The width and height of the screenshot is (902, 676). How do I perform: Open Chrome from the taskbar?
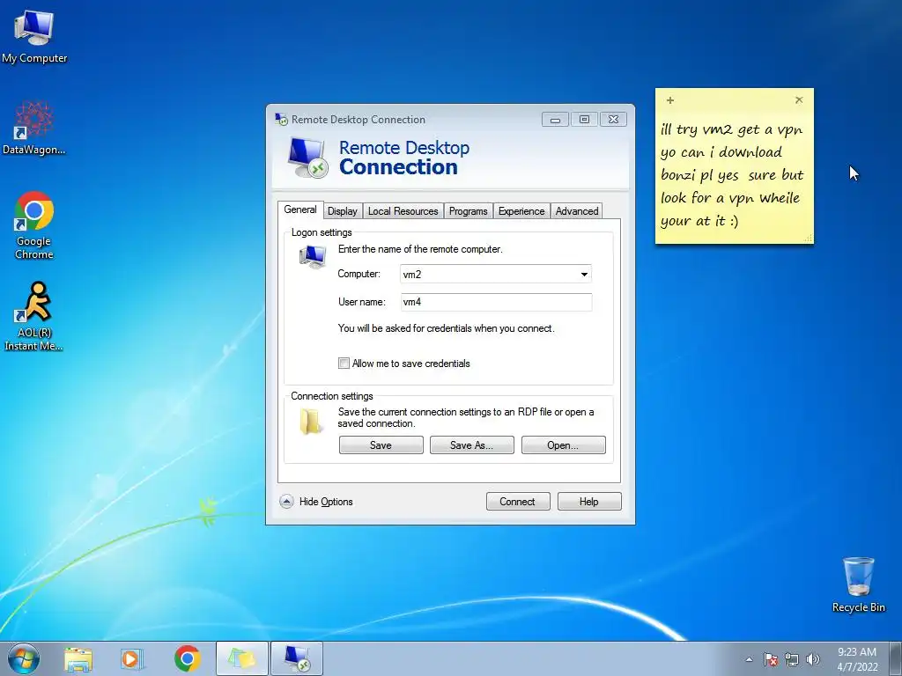(x=187, y=658)
